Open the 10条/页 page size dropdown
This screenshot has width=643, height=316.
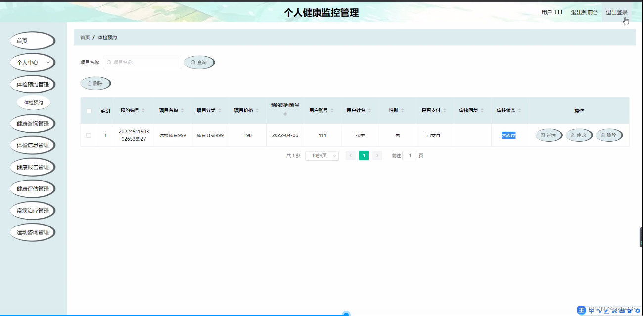321,155
